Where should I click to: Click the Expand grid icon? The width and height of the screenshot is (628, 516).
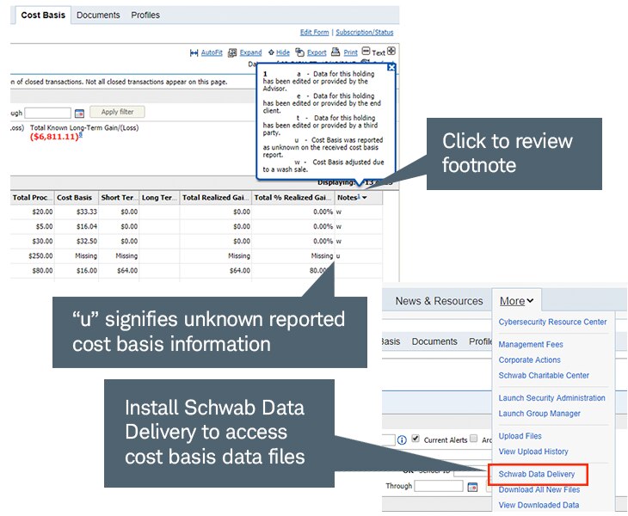(232, 52)
